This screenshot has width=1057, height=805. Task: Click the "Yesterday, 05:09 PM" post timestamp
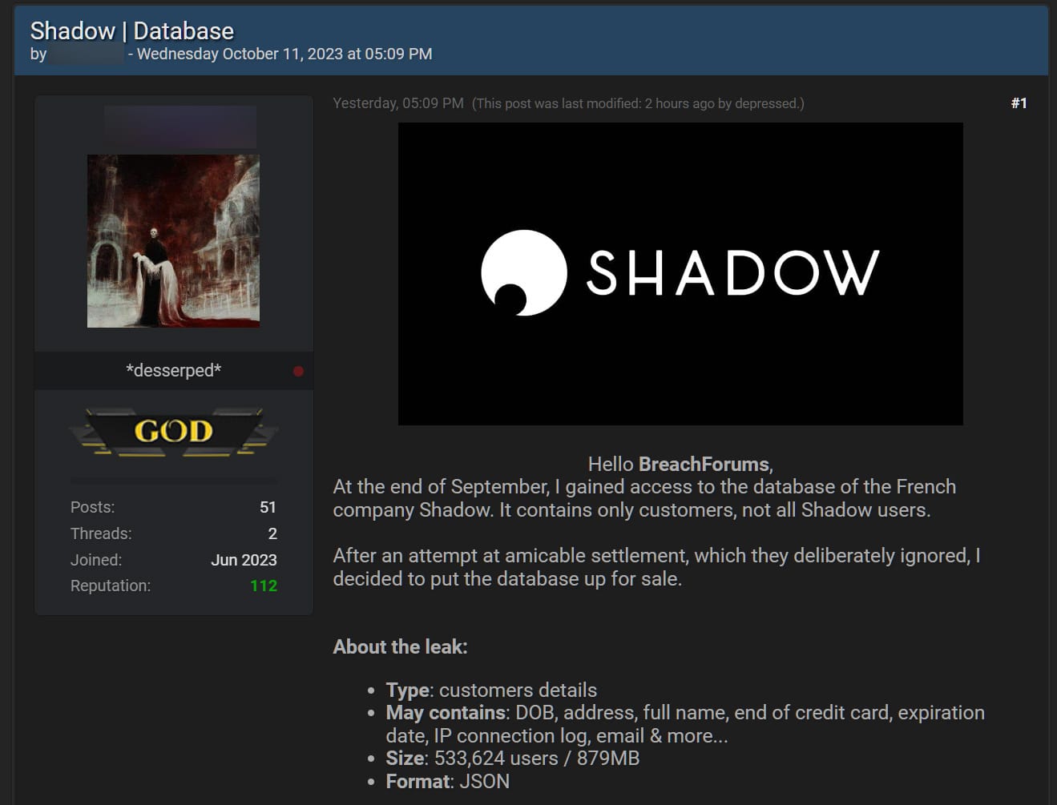(398, 103)
